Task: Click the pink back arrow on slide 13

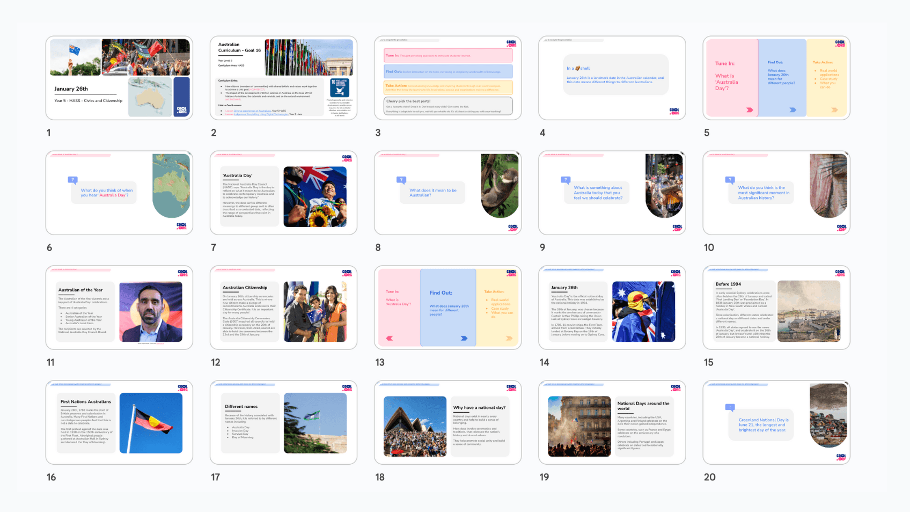Action: click(x=390, y=338)
